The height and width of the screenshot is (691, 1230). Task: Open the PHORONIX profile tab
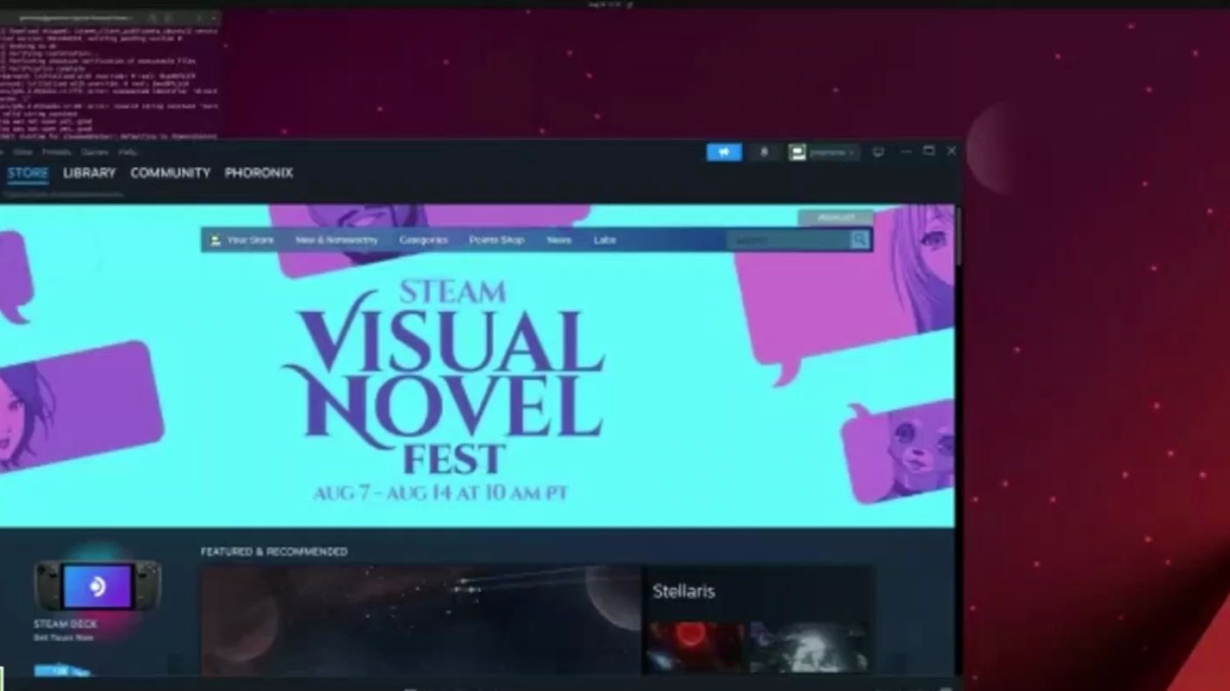259,173
